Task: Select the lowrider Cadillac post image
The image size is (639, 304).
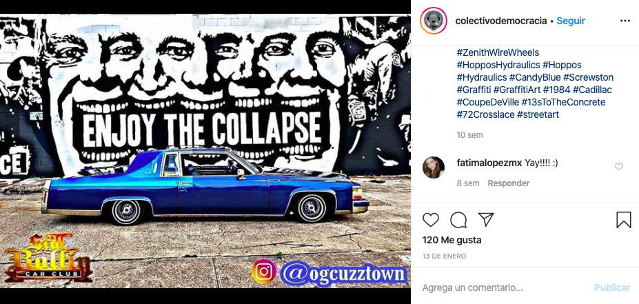Action: click(205, 152)
